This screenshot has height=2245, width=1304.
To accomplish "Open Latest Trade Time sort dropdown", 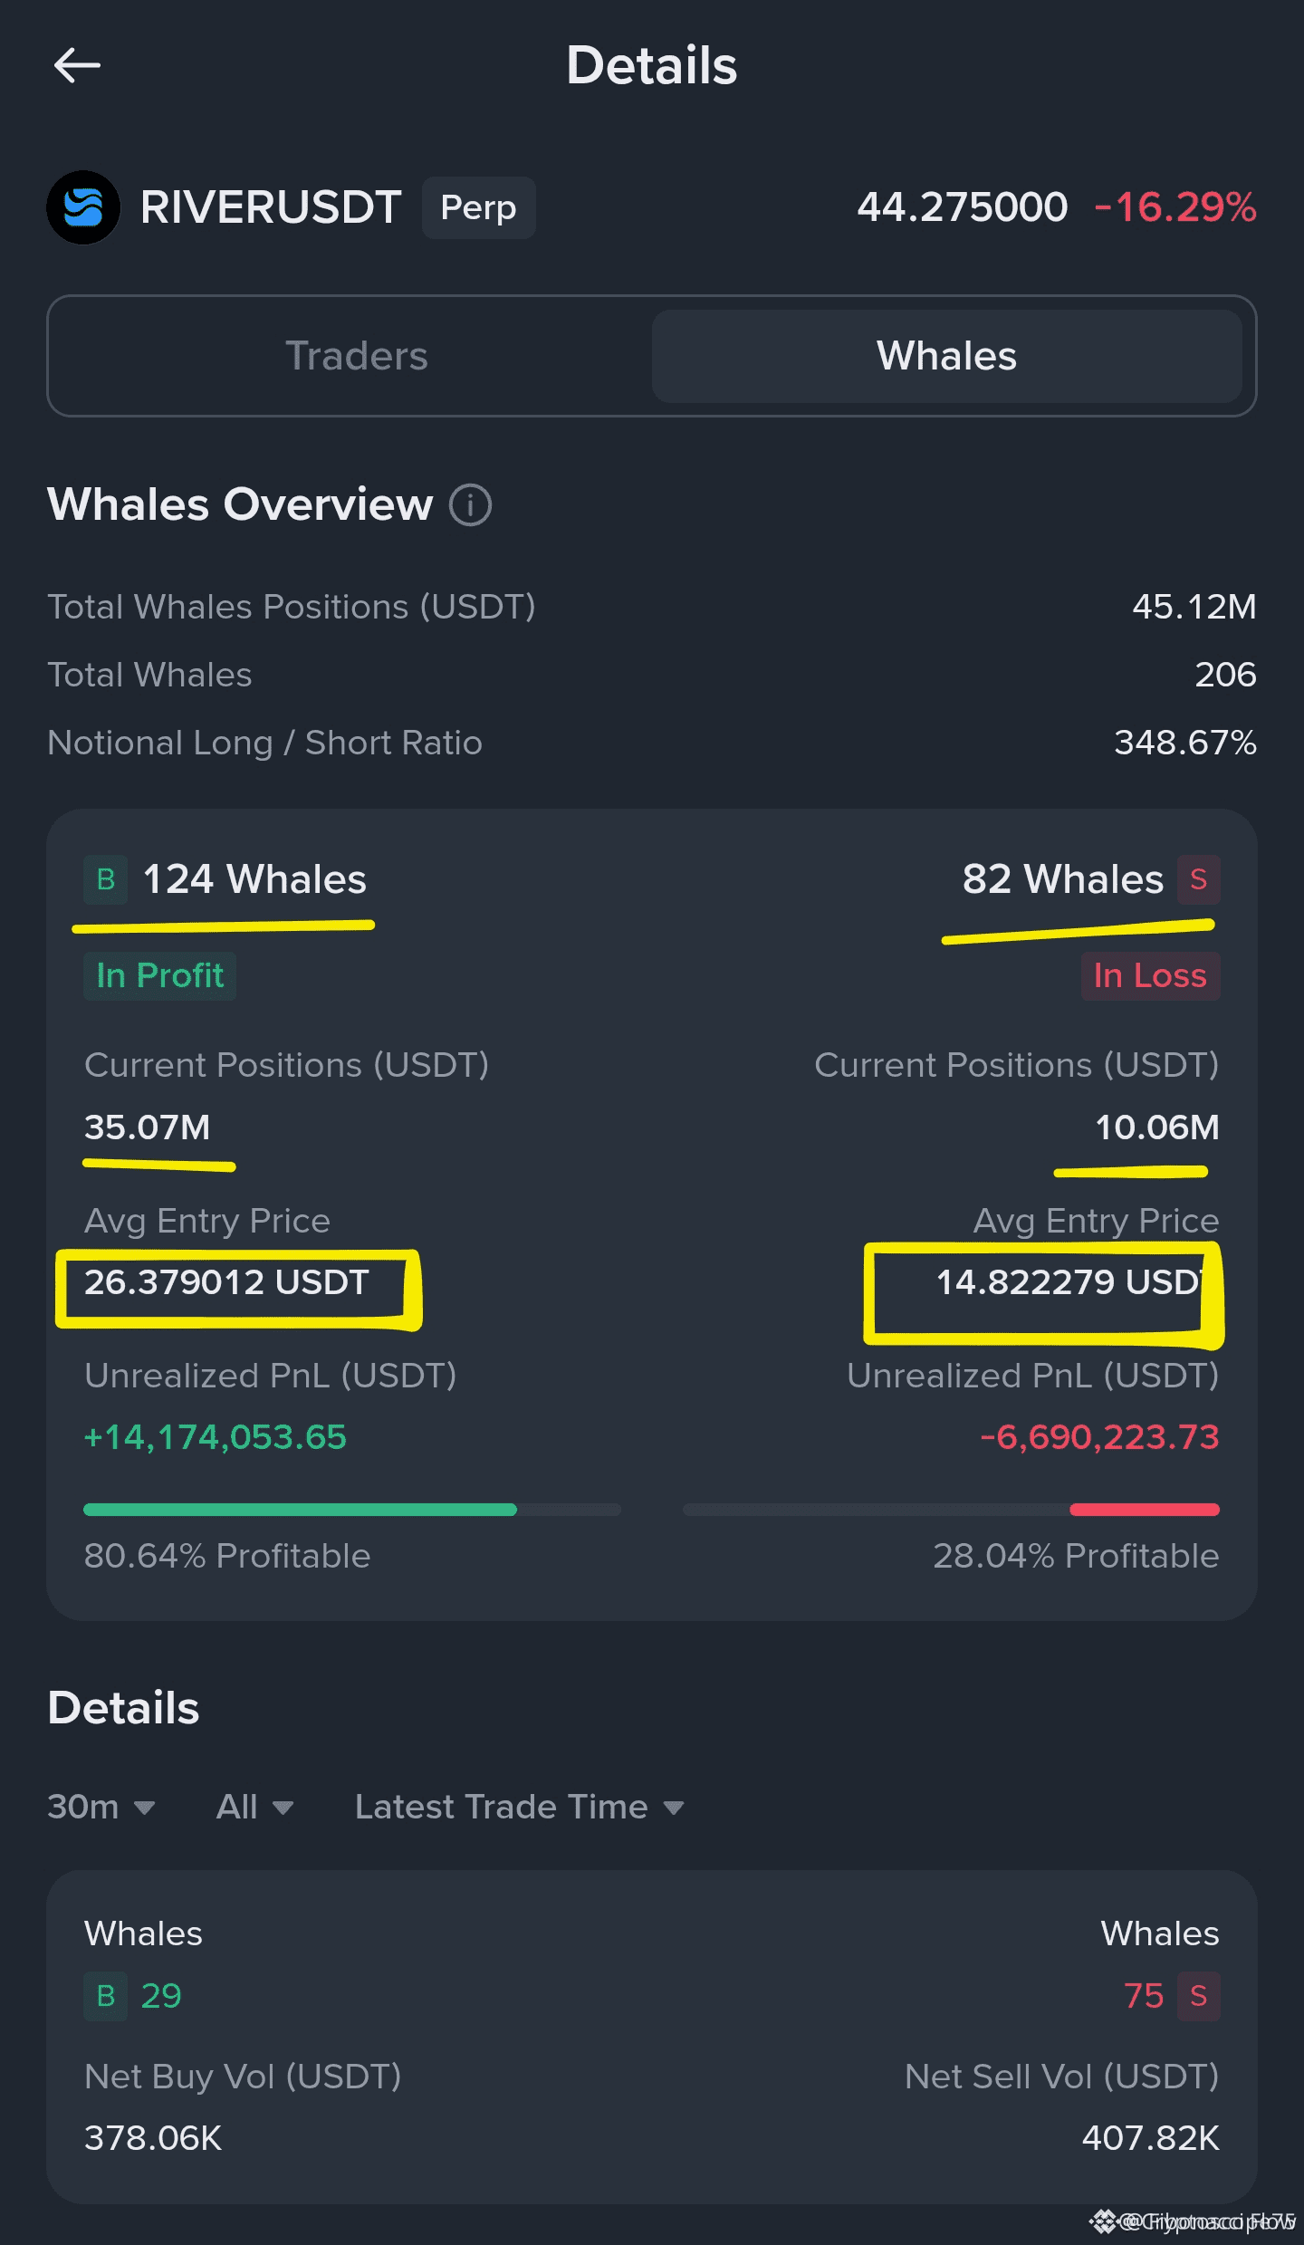I will point(520,1807).
